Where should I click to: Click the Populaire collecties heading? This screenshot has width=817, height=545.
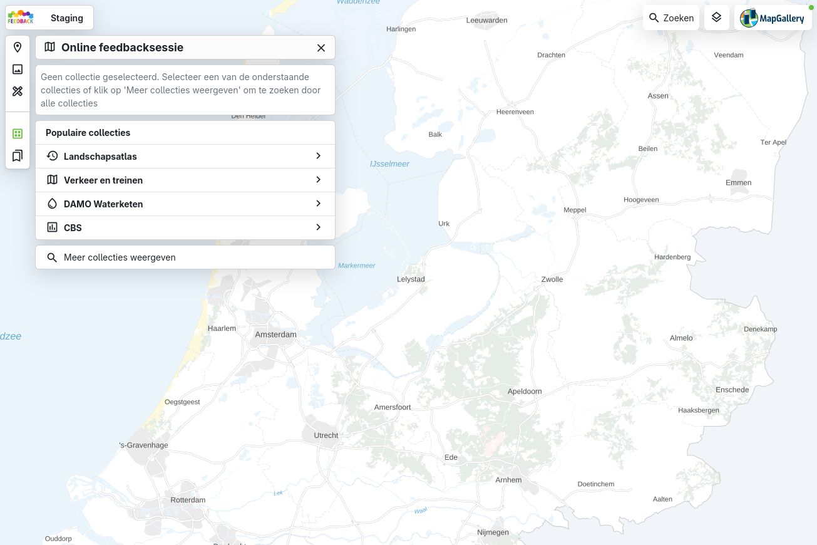click(88, 133)
